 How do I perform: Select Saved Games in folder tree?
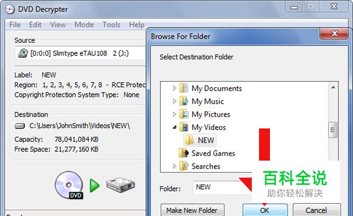[x=213, y=153]
